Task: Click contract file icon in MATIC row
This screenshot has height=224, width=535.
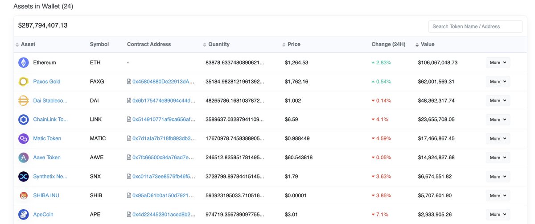Action: 129,138
